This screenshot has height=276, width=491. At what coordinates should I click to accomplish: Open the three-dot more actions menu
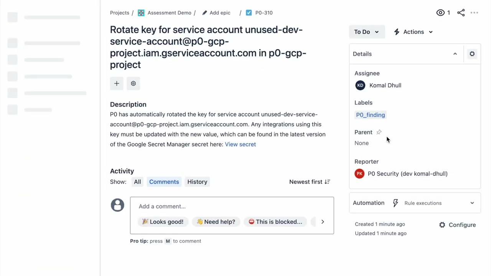[475, 13]
